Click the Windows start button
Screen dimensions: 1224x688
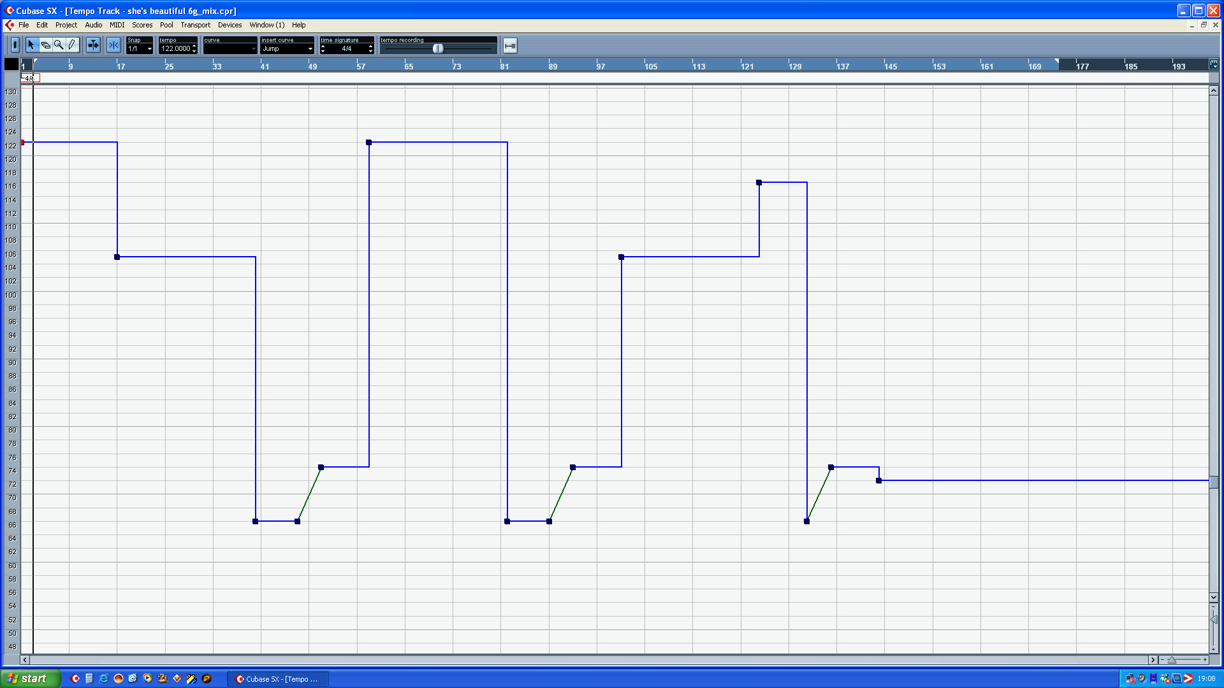coord(30,678)
